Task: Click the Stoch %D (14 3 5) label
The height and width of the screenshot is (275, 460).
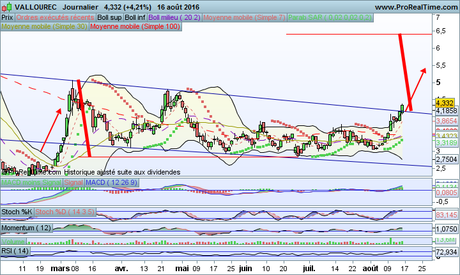Action: (65, 212)
